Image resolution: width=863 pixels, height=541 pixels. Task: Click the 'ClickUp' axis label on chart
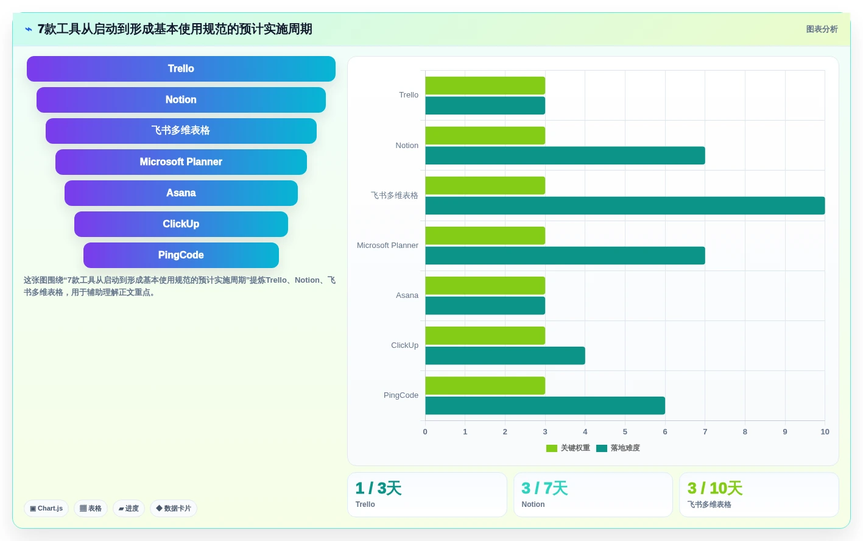pos(404,345)
